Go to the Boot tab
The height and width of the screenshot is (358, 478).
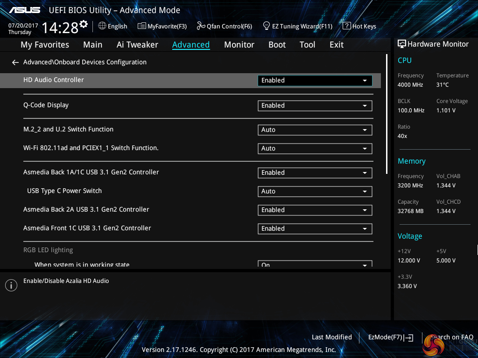coord(277,45)
